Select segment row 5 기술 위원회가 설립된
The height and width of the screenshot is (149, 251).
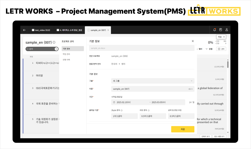pyautogui.click(x=41, y=124)
